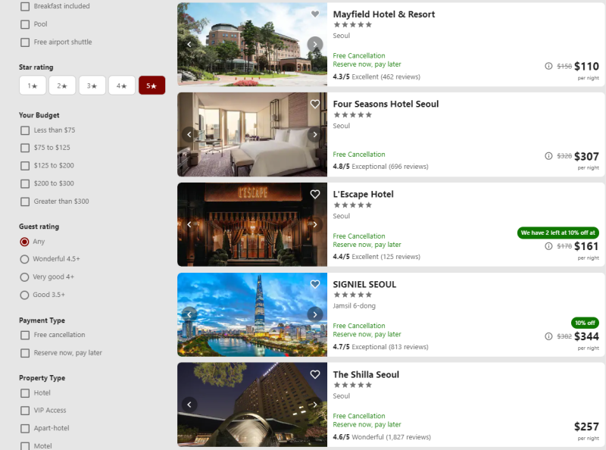
Task: Pick Very good 4+ guest rating
Action: point(24,277)
